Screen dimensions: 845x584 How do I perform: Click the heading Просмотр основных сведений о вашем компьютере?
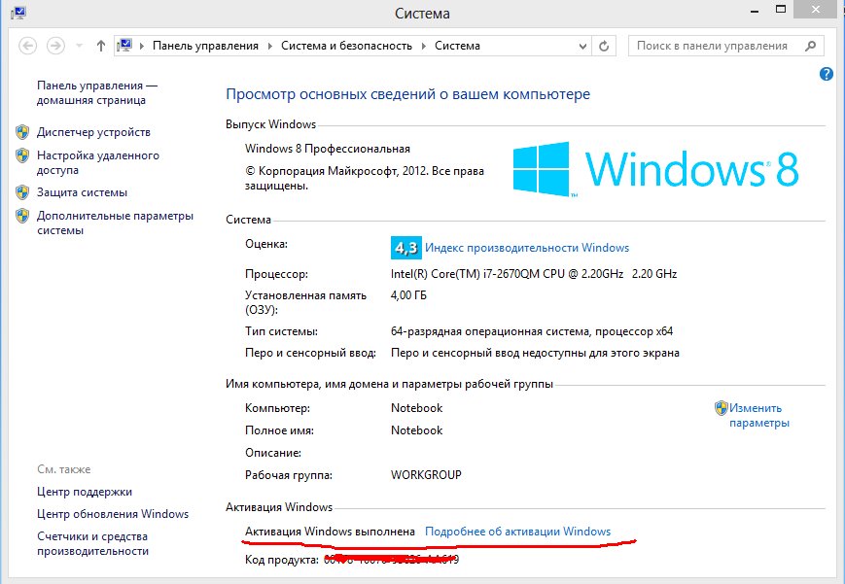pos(408,94)
